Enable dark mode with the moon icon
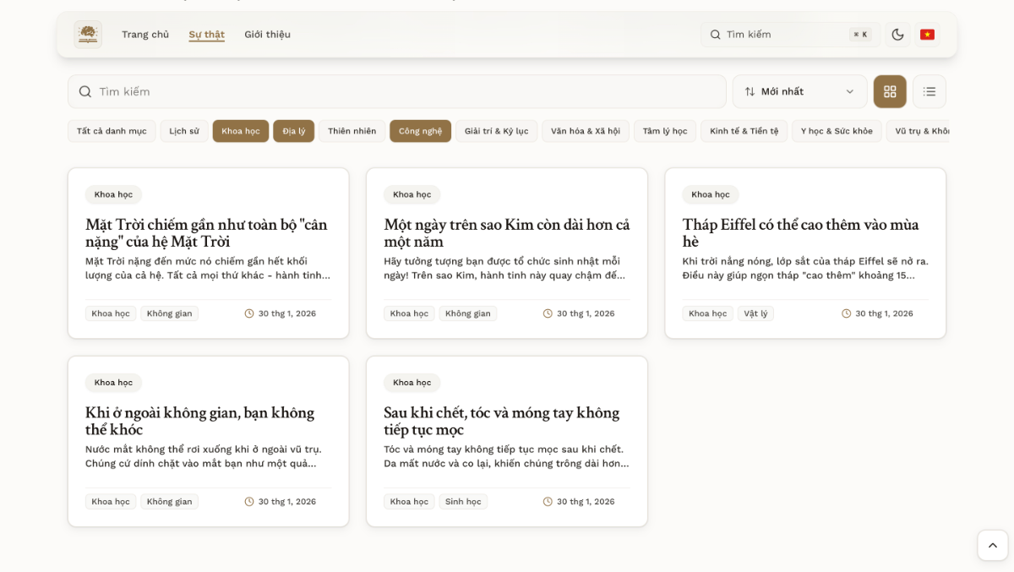Screen dimensions: 1014x572 click(897, 34)
